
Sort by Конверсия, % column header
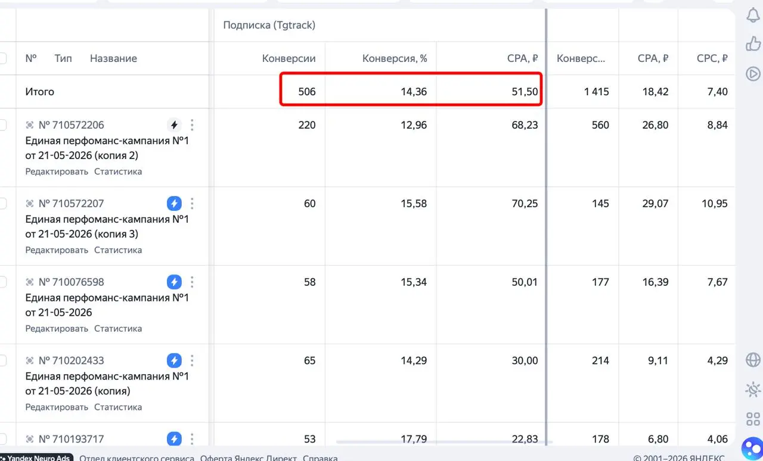[x=395, y=58]
